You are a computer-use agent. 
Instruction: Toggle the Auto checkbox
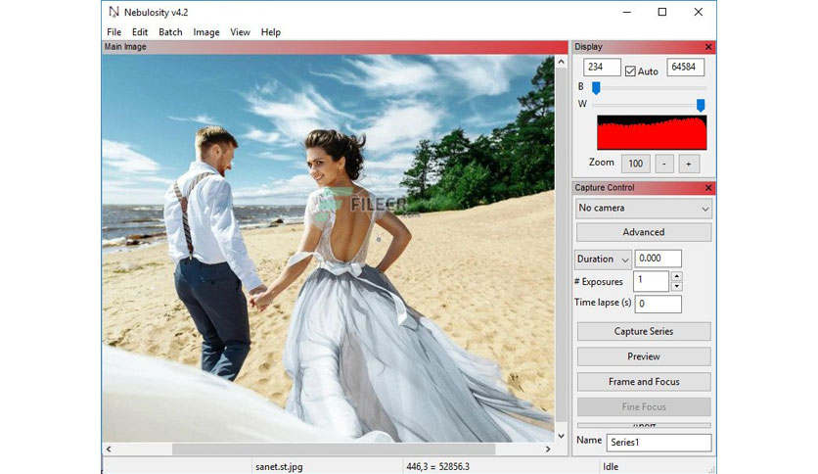[630, 71]
